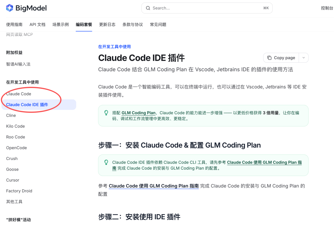Image resolution: width=334 pixels, height=227 pixels.
Task: Open OpenCode sidebar entry
Action: coord(16,148)
